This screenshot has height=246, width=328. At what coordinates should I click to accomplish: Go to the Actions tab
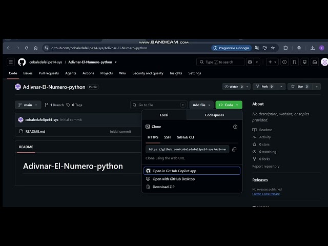(88, 73)
